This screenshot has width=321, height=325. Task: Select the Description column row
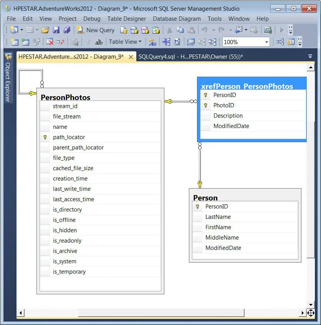click(253, 116)
